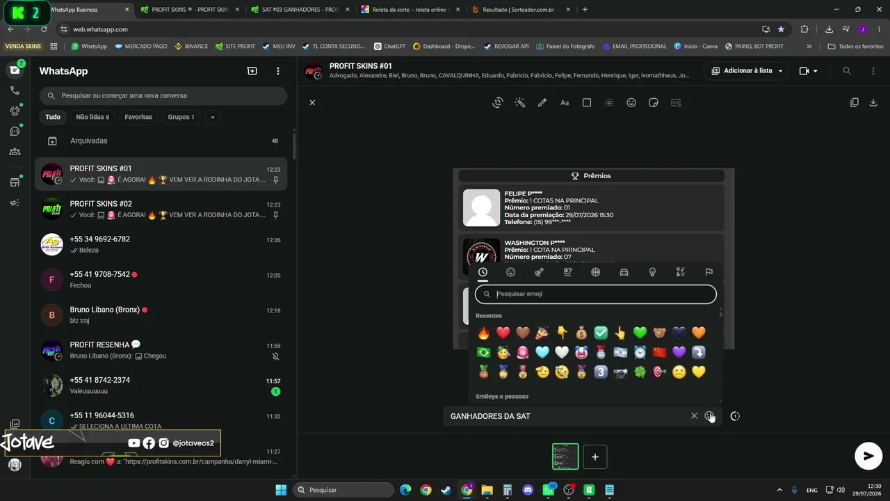Insert the fire emoji
The height and width of the screenshot is (501, 890).
tap(484, 333)
